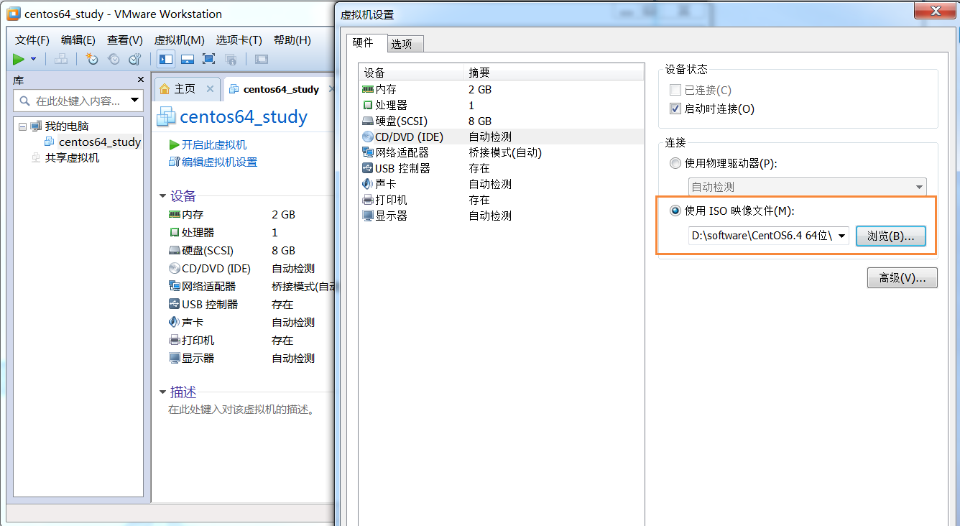
Task: Click the CD/DVD (IDE) icon in main window
Action: 174,268
